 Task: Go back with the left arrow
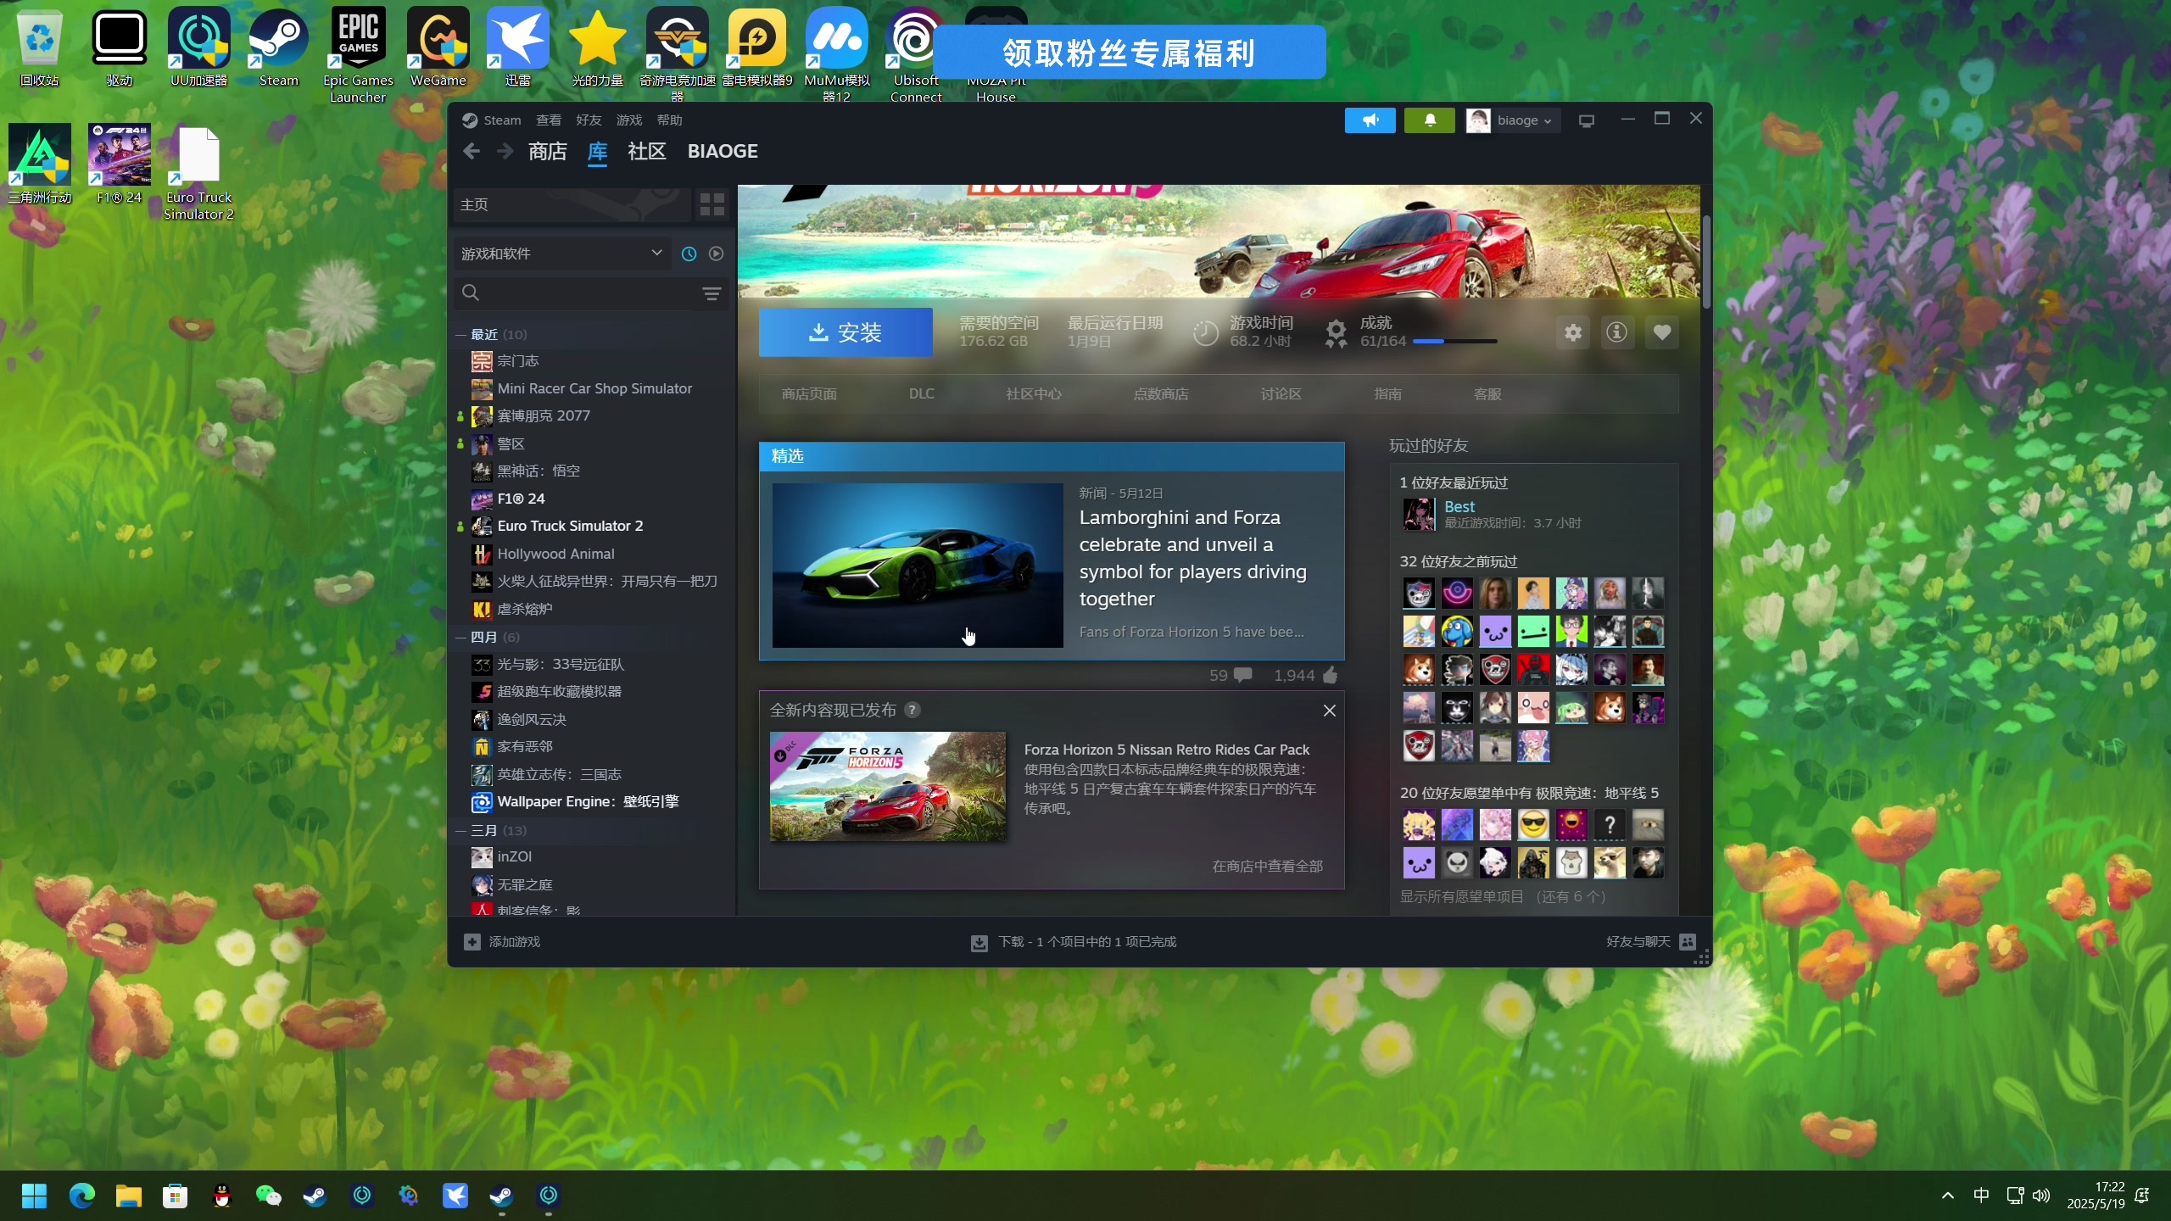[x=472, y=151]
